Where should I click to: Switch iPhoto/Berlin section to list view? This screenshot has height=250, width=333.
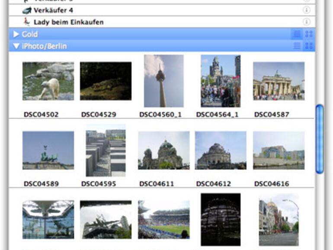[x=297, y=46]
